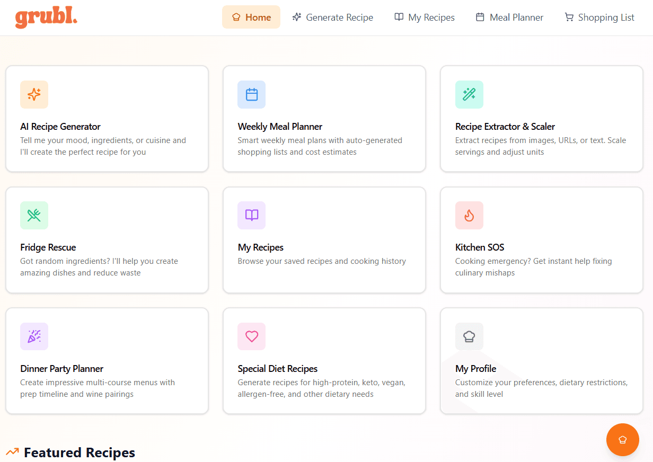Screen dimensions: 653x462
Task: Click the Special Diet Recipes description text
Action: click(x=321, y=388)
